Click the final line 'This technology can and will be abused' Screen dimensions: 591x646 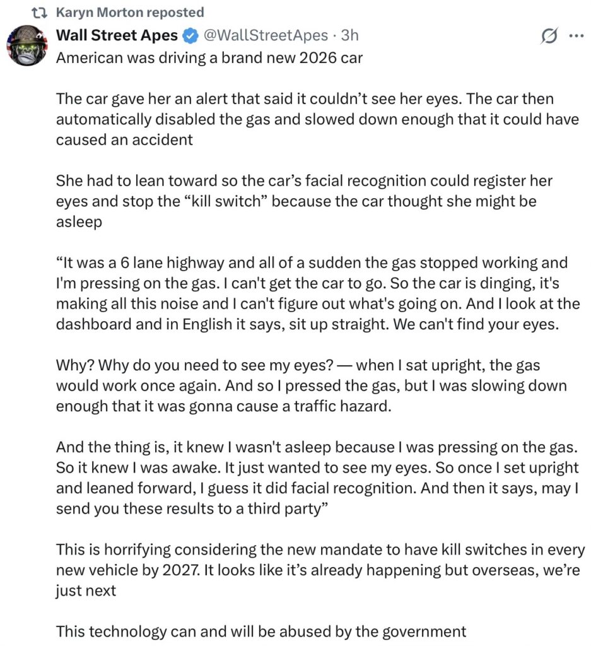pyautogui.click(x=261, y=631)
